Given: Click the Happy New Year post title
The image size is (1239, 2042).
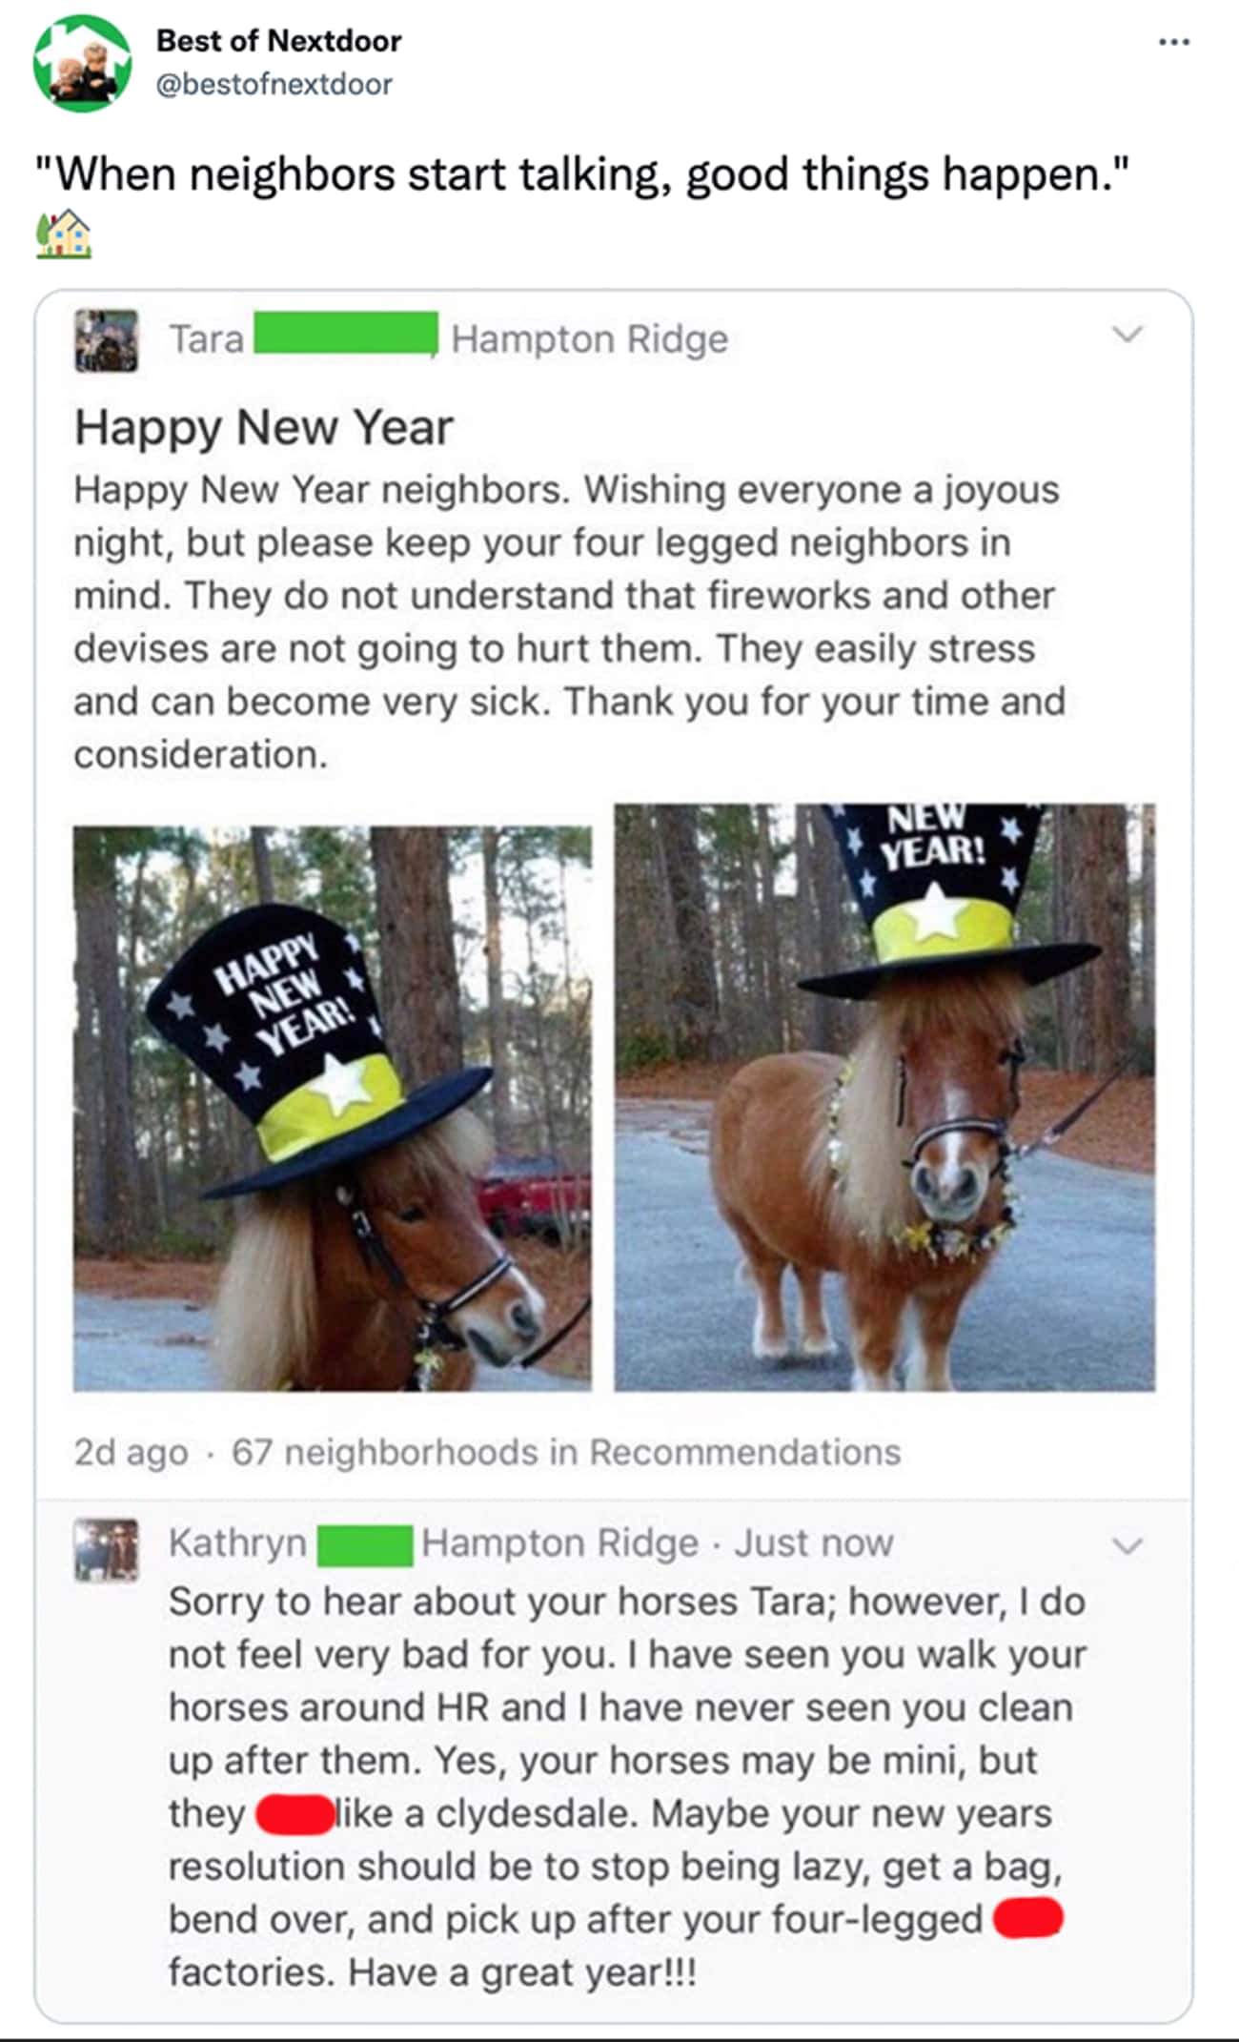Looking at the screenshot, I should coord(264,427).
